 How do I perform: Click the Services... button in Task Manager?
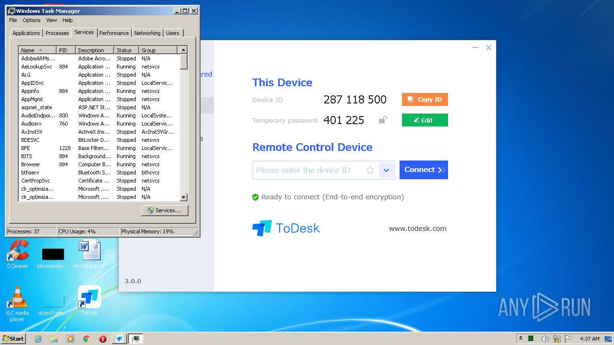coord(165,210)
